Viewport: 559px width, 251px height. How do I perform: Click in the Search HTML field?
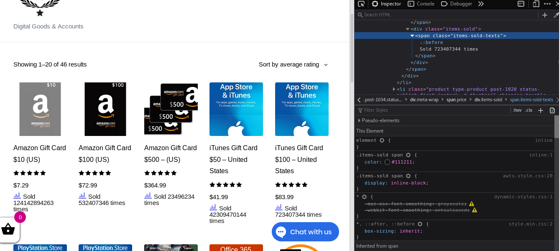pyautogui.click(x=447, y=15)
